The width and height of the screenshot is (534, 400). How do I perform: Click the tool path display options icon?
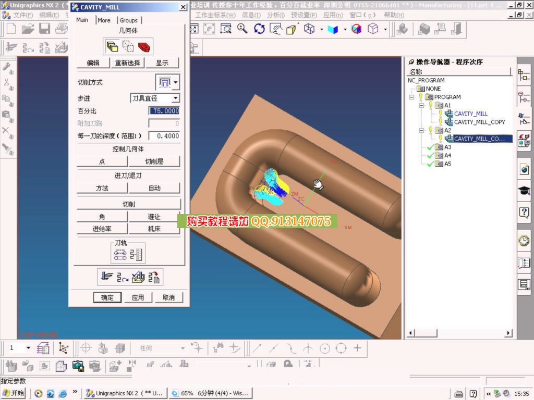pos(120,255)
